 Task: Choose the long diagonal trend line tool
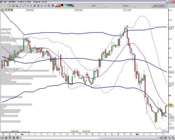coord(24,6)
